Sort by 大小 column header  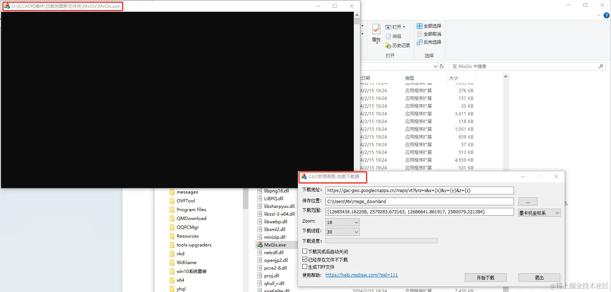[x=454, y=78]
